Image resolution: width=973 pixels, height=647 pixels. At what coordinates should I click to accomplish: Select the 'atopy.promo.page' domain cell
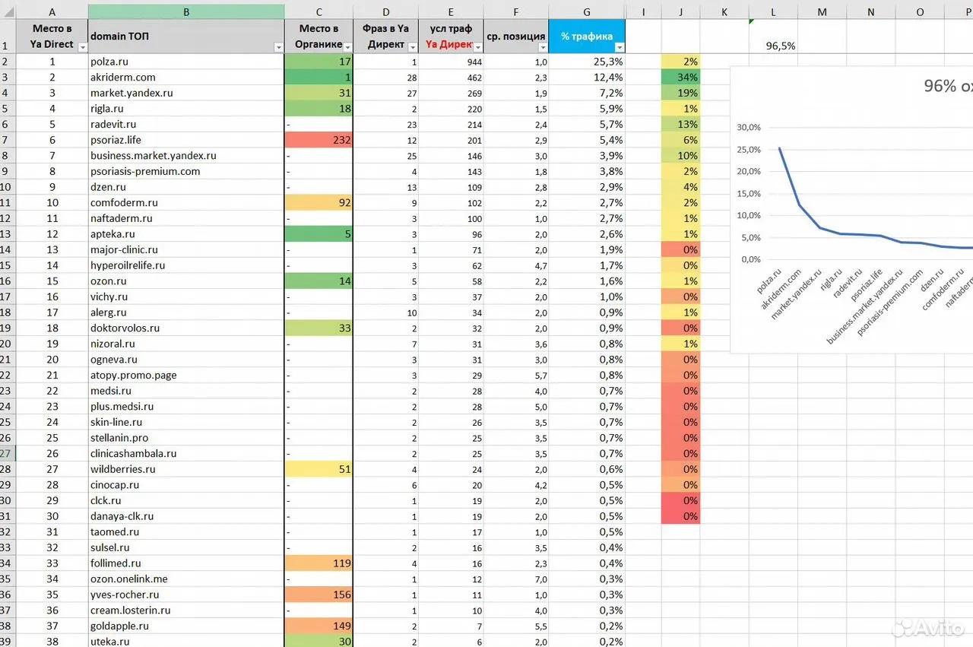click(186, 375)
